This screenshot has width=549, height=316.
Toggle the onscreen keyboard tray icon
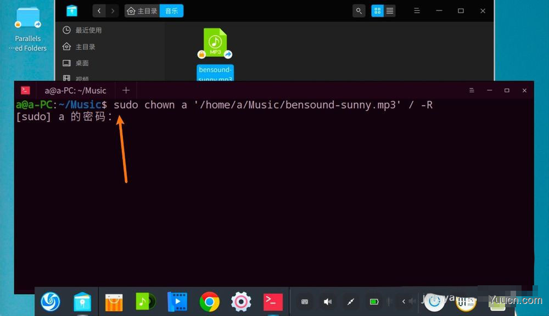pyautogui.click(x=305, y=301)
